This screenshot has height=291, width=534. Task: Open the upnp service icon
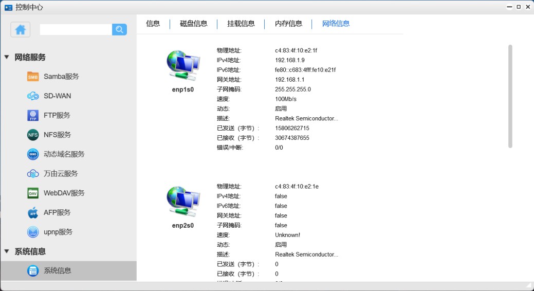tap(33, 232)
